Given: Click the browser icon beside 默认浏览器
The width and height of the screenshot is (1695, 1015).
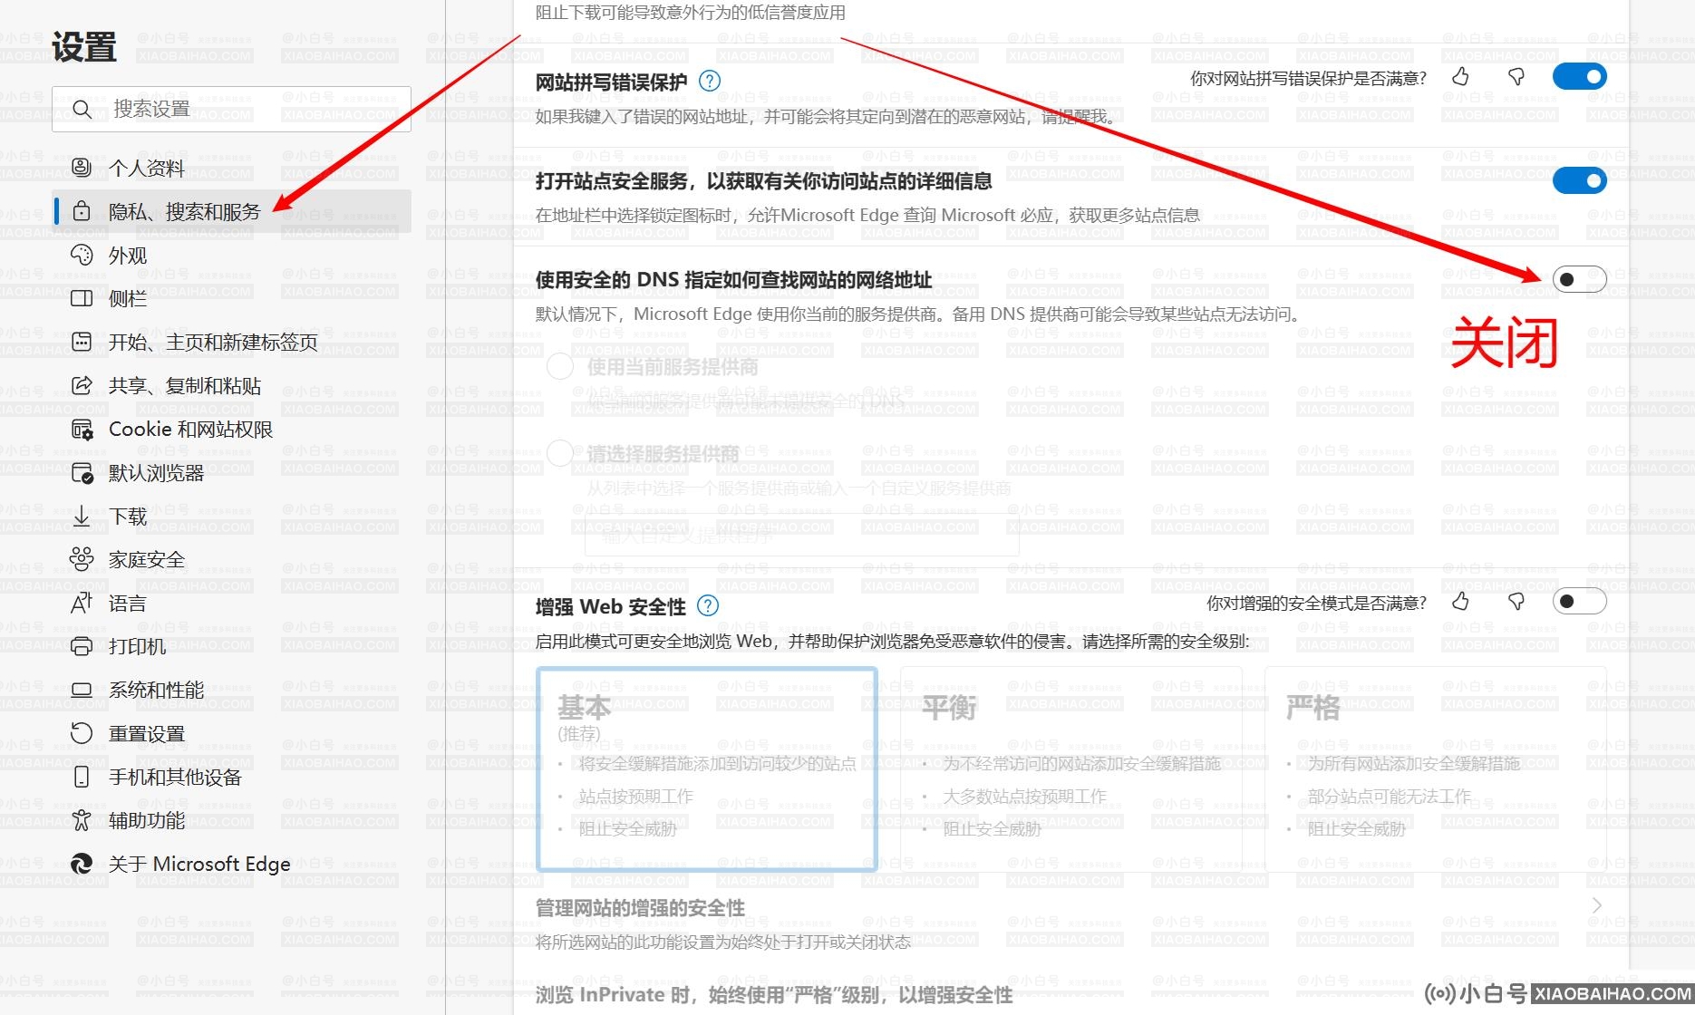Looking at the screenshot, I should [x=82, y=472].
